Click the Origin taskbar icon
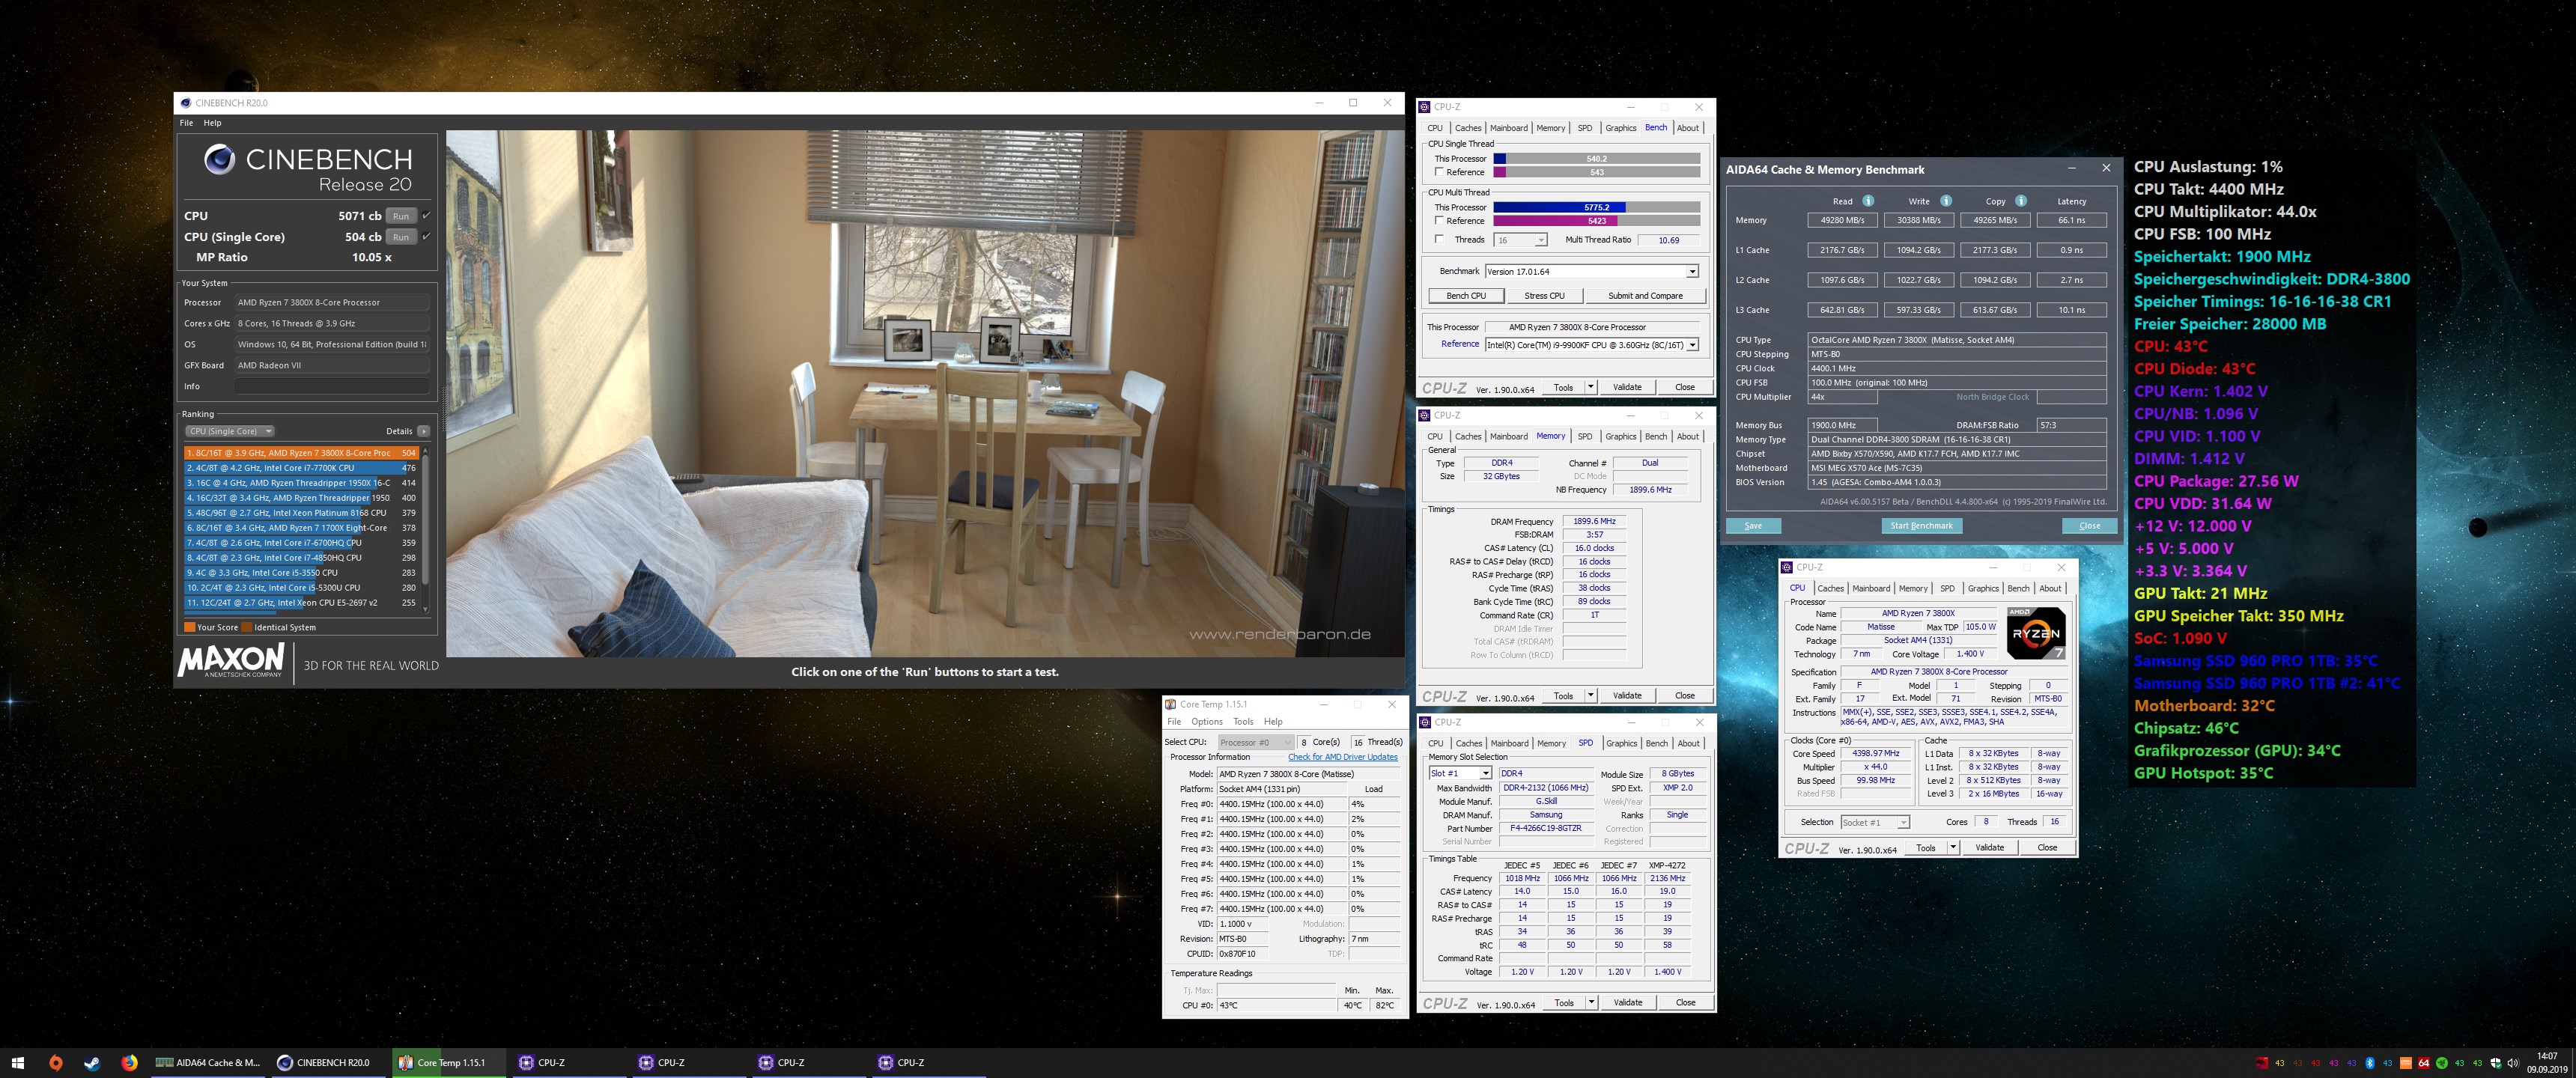2576x1078 pixels. pos(55,1063)
